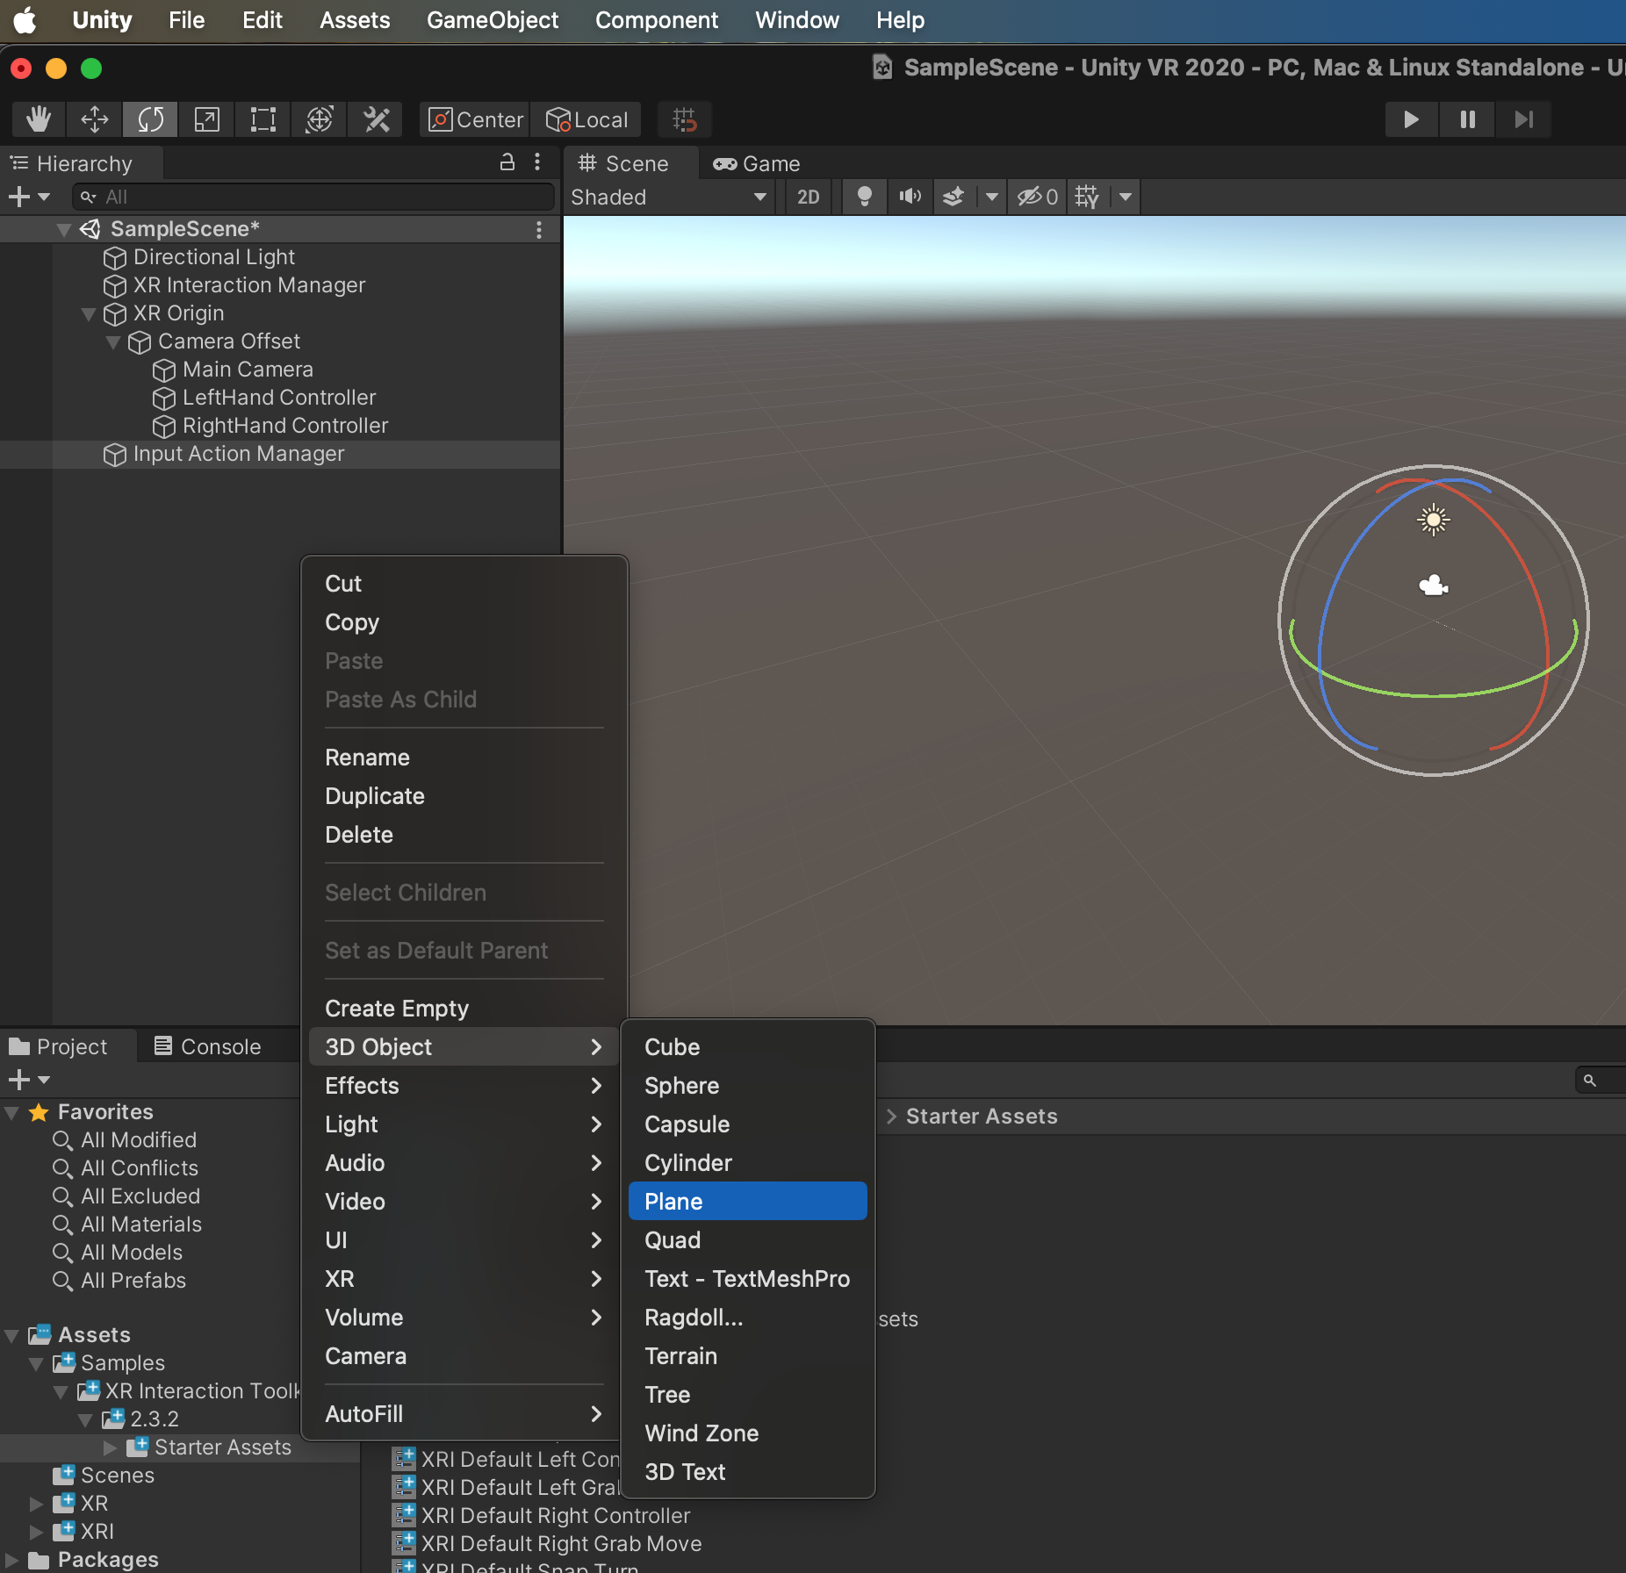
Task: Step one frame forward
Action: click(x=1523, y=119)
